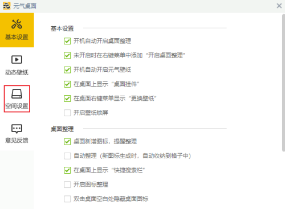Image resolution: width=285 pixels, height=209 pixels.
Task: Open the 空间设置 drive icon
Action: tap(17, 94)
